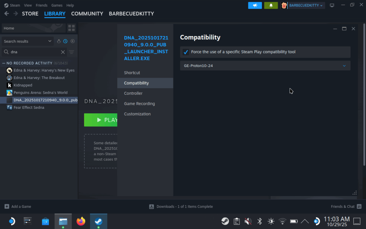
Task: Toggle the notifications bell button
Action: [x=271, y=5]
